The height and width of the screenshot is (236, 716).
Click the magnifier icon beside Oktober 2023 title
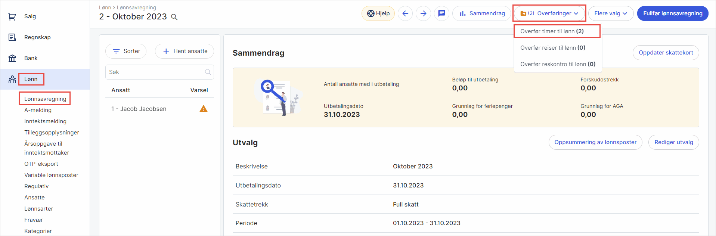(174, 17)
